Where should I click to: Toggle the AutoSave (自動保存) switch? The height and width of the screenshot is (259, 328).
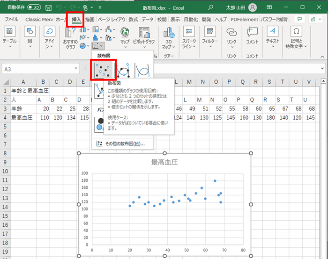[x=34, y=7]
